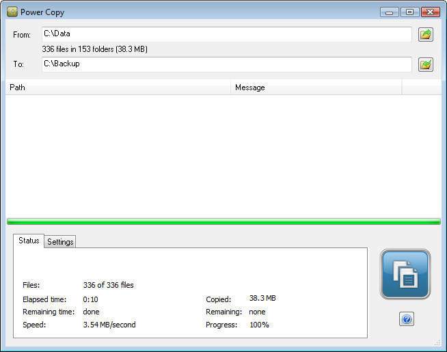Image resolution: width=447 pixels, height=352 pixels.
Task: Start copying with the large blue copy button
Action: point(405,274)
